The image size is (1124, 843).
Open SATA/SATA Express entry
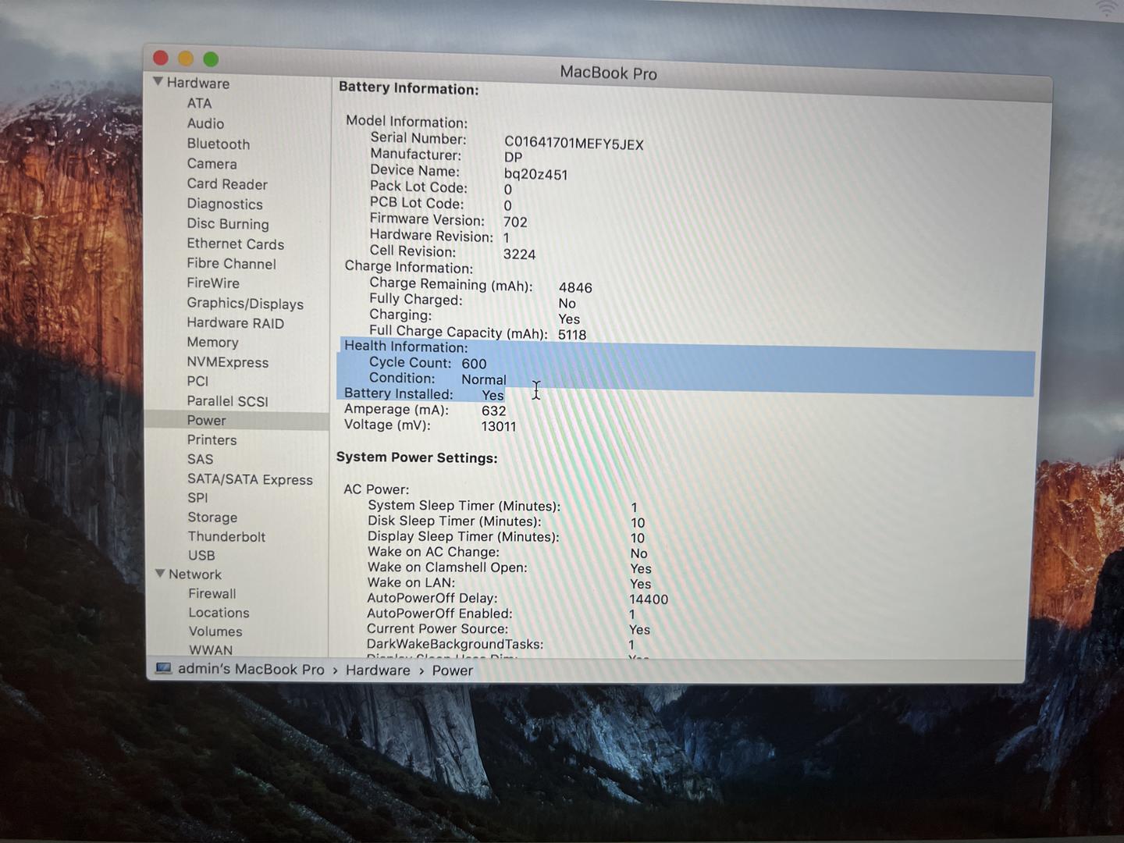click(250, 479)
